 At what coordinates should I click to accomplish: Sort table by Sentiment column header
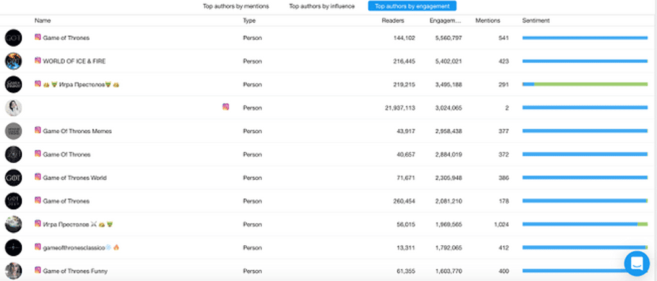(536, 20)
